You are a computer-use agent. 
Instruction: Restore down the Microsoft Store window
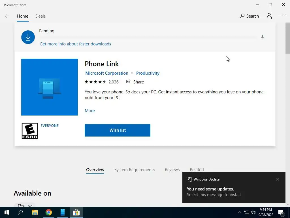[270, 5]
